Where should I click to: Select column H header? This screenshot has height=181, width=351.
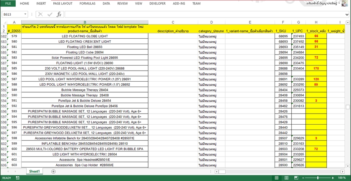[x=316, y=22]
